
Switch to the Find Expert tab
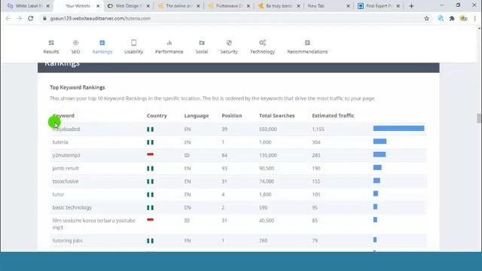tap(379, 6)
